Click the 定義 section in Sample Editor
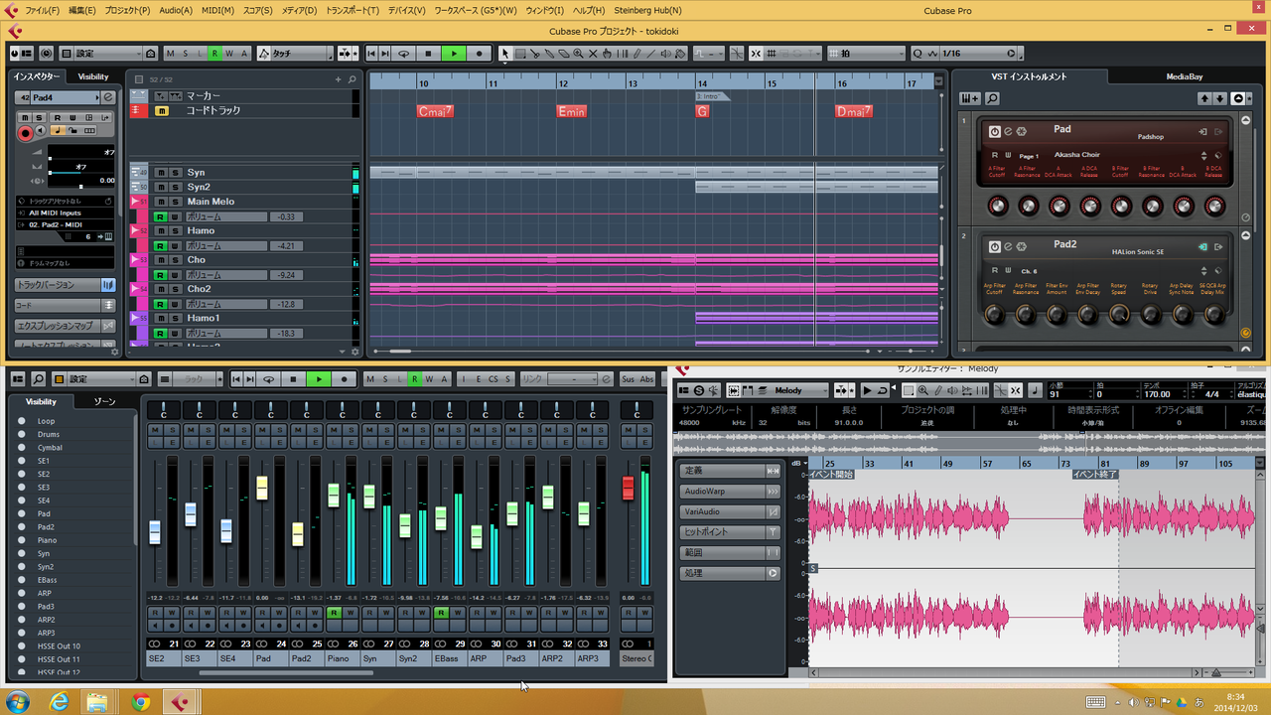Viewport: 1271px width, 715px height. [731, 471]
